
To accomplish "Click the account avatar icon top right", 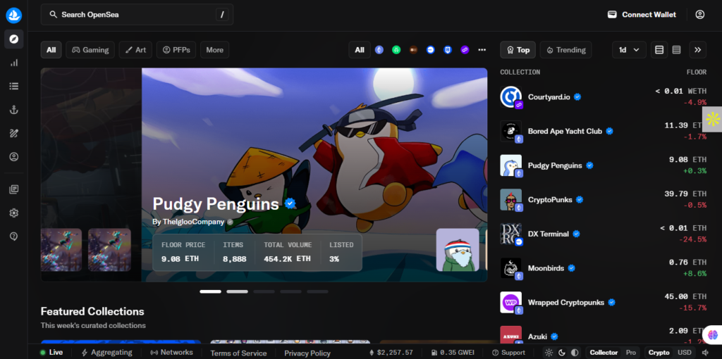I will (x=700, y=15).
